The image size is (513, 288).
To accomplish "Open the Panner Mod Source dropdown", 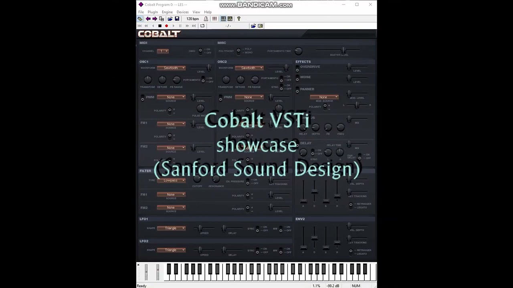I will [x=324, y=97].
